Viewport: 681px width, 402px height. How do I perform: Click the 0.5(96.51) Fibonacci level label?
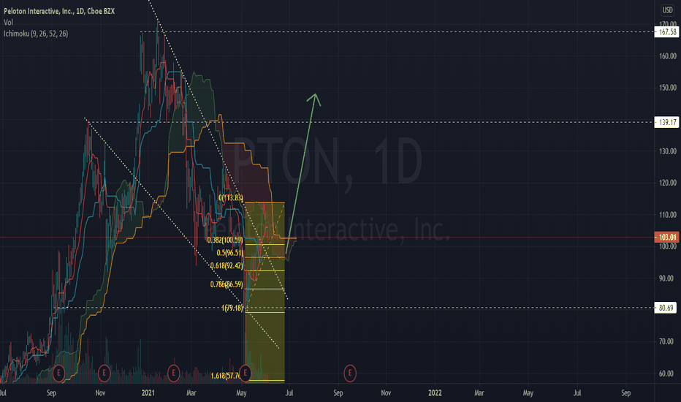pos(229,252)
